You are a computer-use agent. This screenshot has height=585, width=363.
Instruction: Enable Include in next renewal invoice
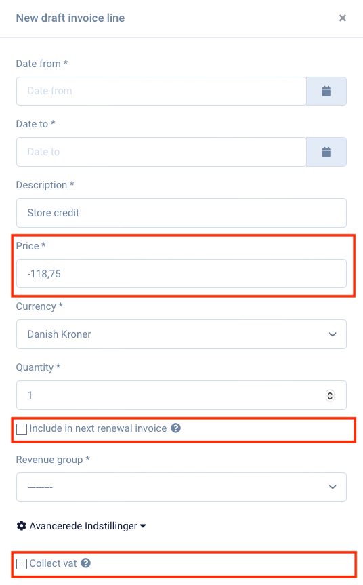point(22,429)
